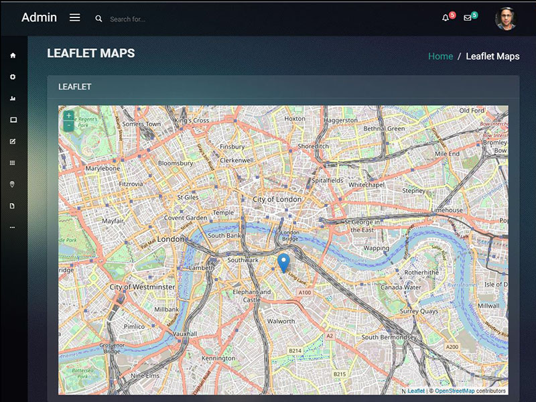Click the Marylebone label on map
Screen dimensions: 536x402
[103, 168]
